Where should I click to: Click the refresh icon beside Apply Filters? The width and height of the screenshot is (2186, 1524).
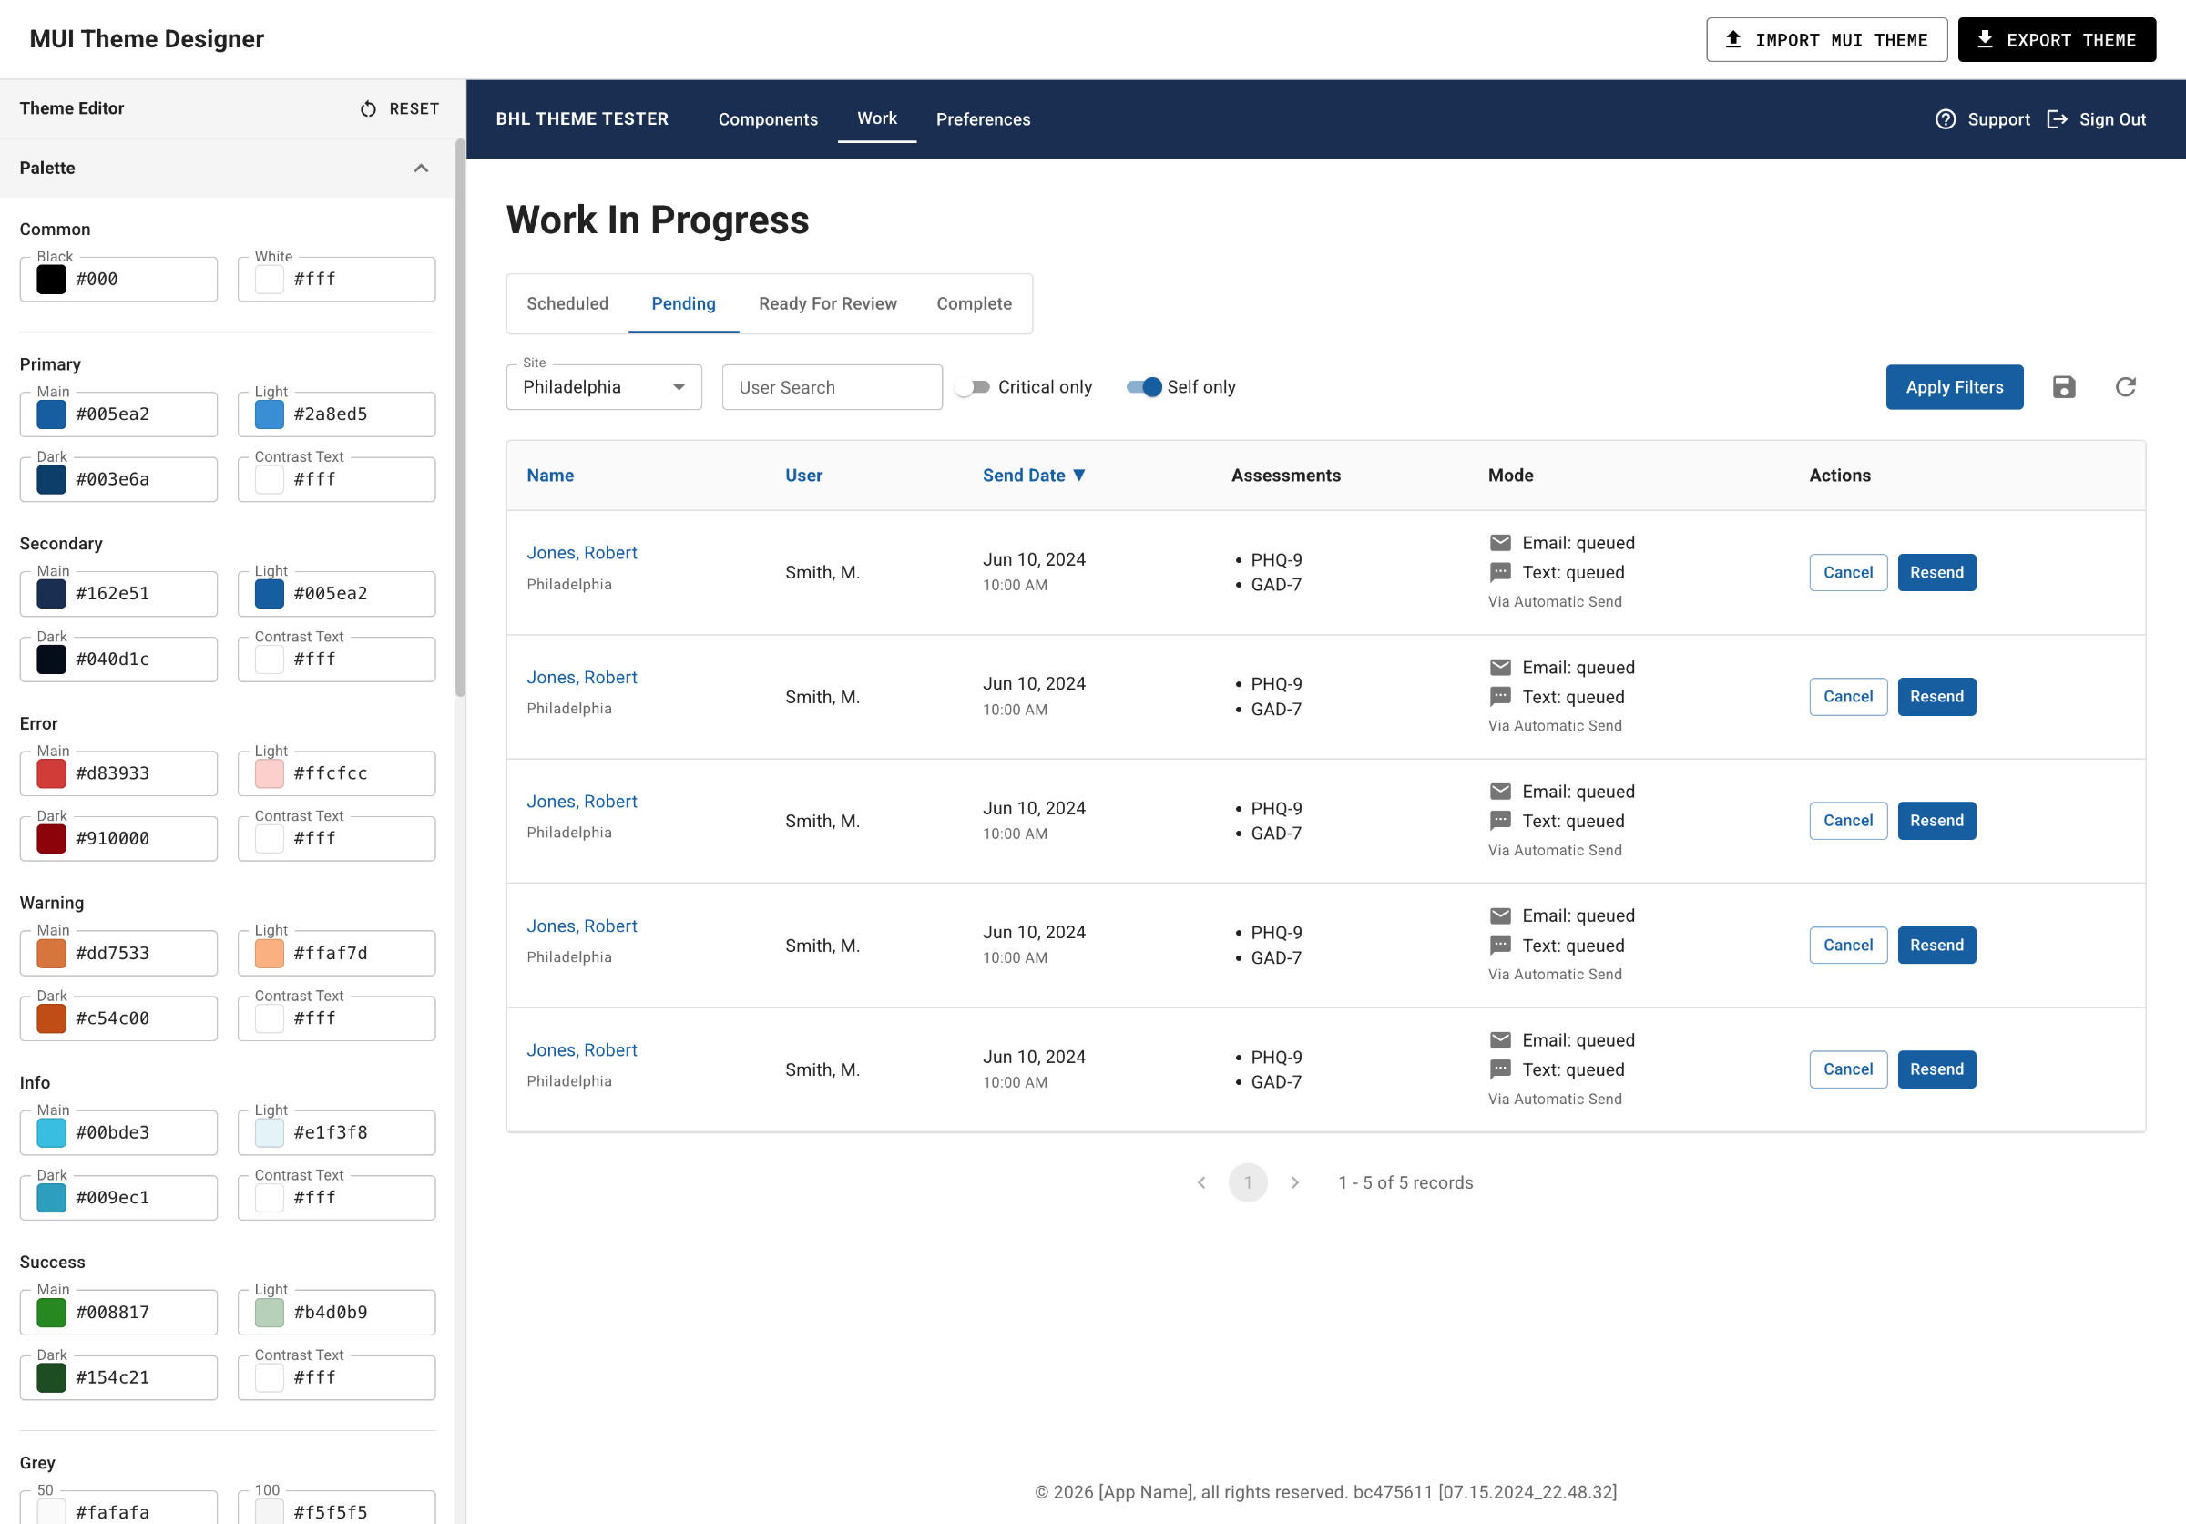(2125, 386)
